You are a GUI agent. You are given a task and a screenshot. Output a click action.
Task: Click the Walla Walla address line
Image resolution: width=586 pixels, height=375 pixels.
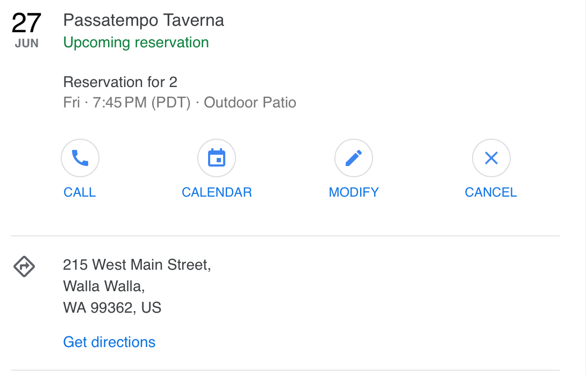coord(104,286)
